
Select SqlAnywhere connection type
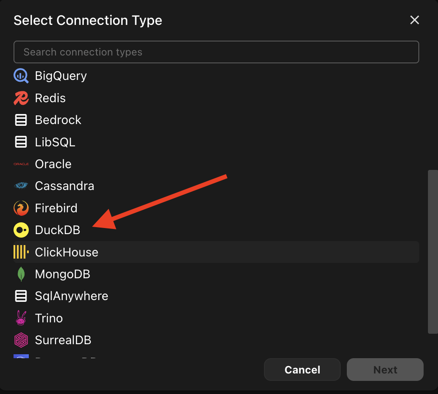tap(216, 296)
